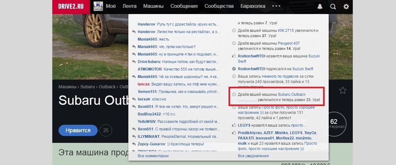Viewport: 396px width, 165px height.
Task: Open the first Outback breadcrumb link
Action: coord(107,87)
